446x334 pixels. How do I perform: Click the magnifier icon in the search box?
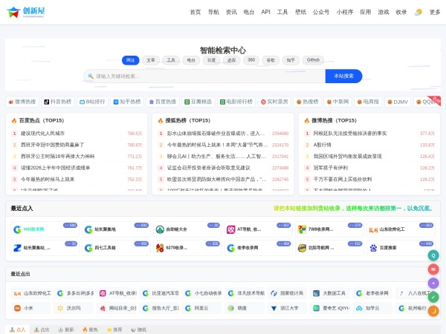91,76
